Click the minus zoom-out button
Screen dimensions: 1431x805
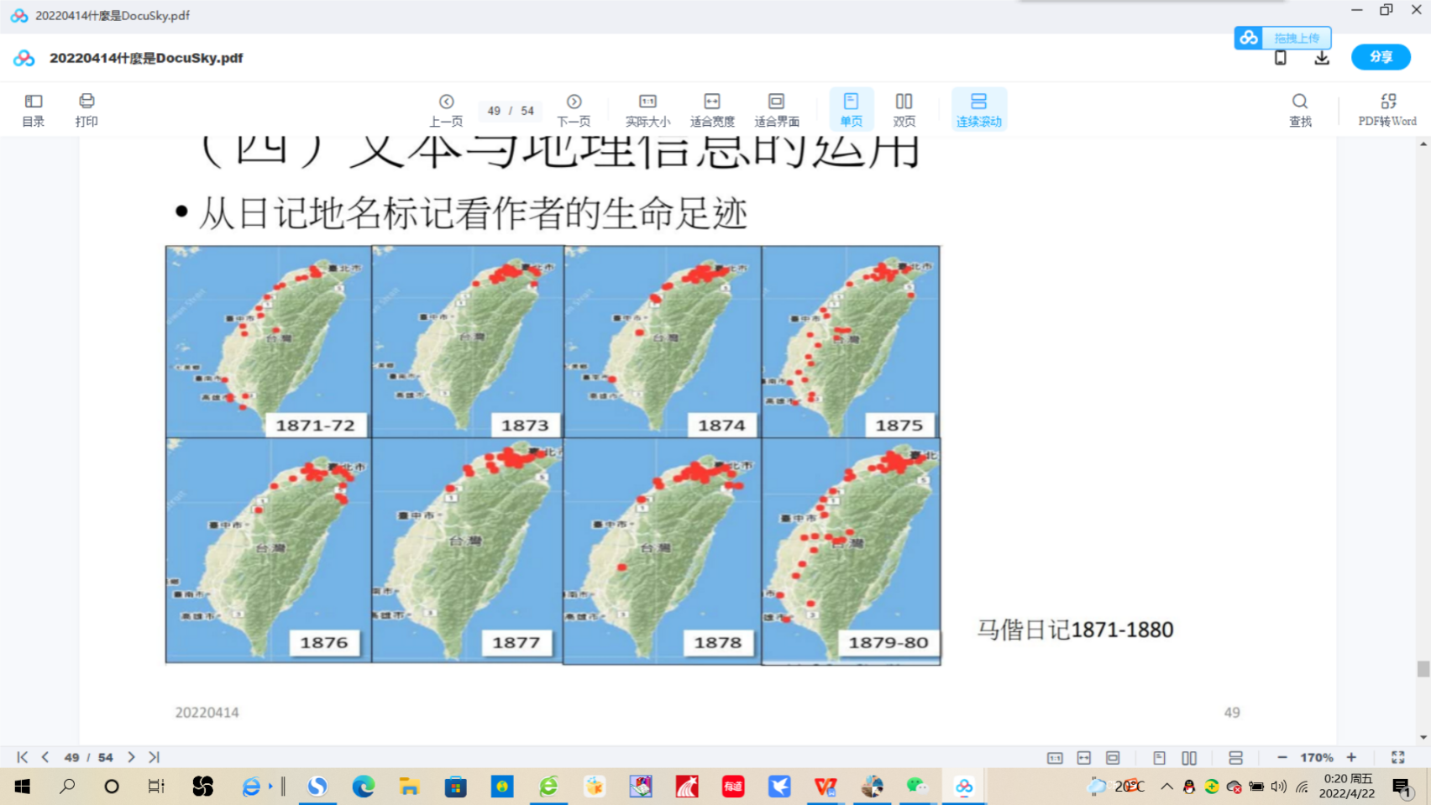[x=1282, y=757]
